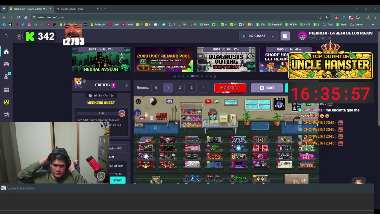Switch to Room 2

coord(180,88)
